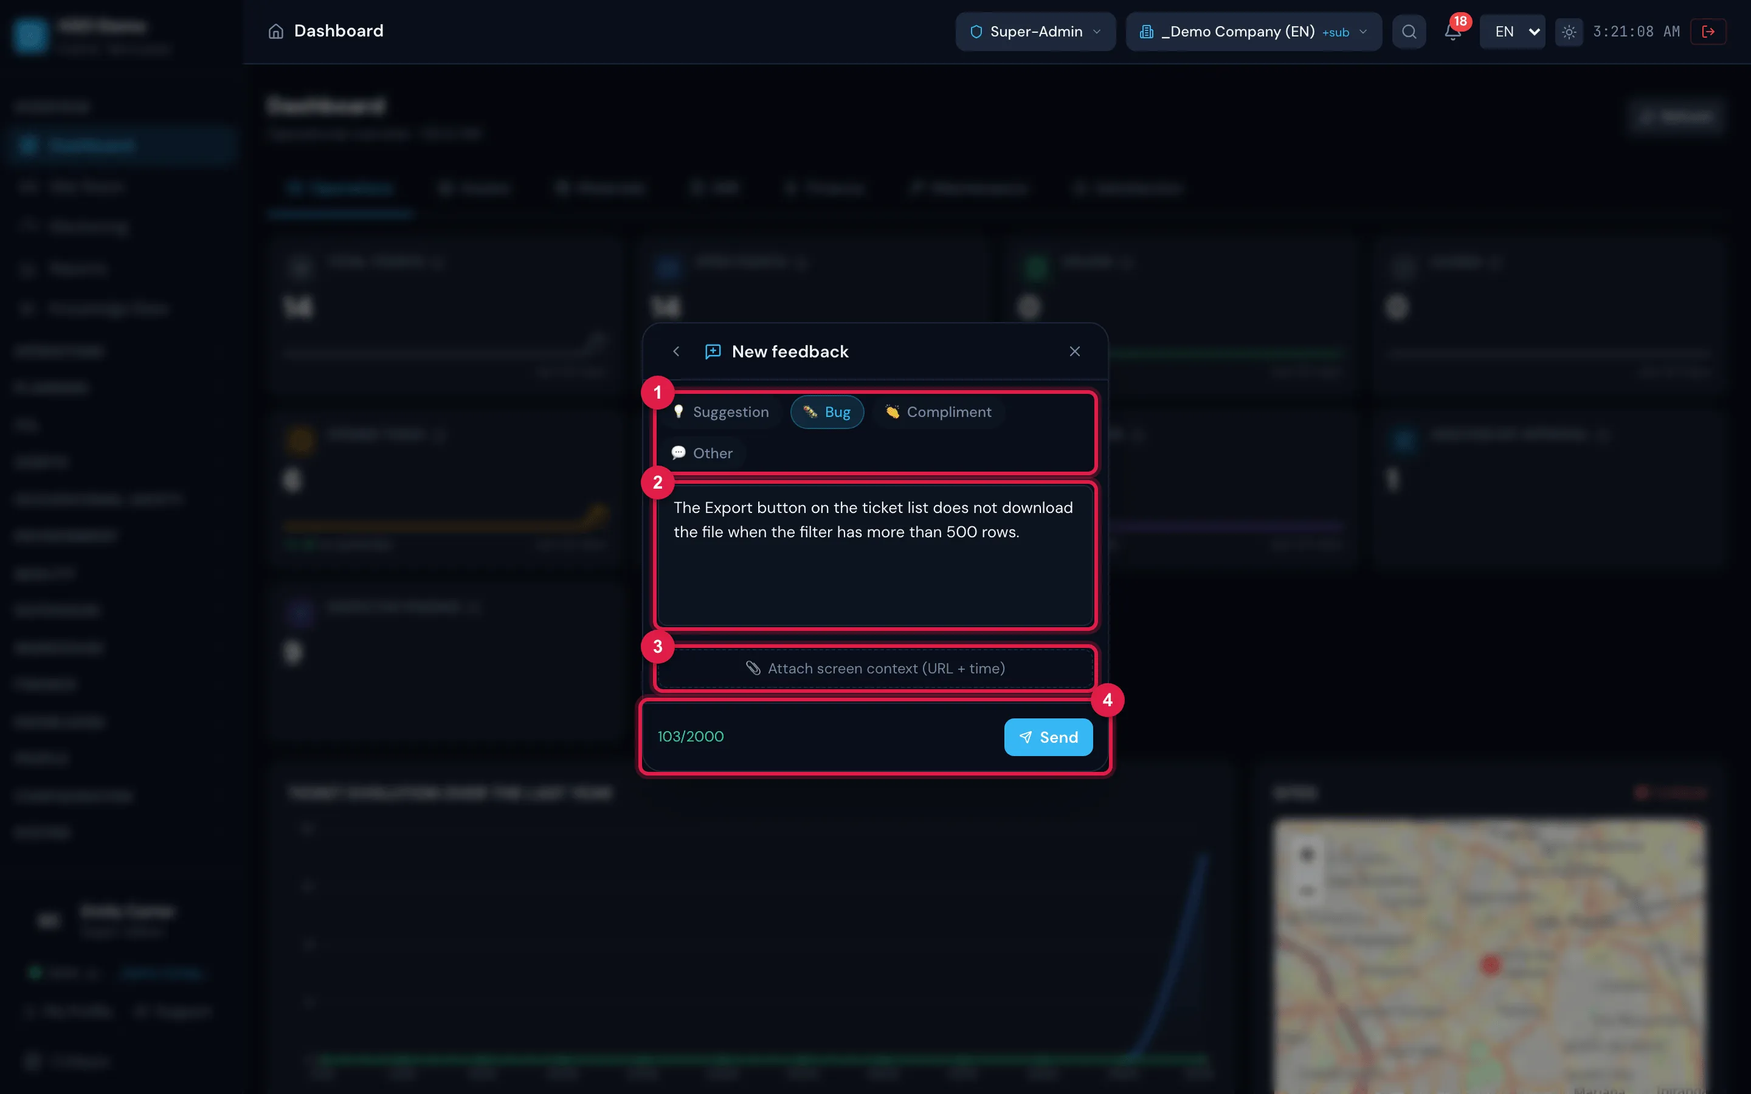Click the home icon beside Dashboard
The height and width of the screenshot is (1094, 1751).
[275, 31]
